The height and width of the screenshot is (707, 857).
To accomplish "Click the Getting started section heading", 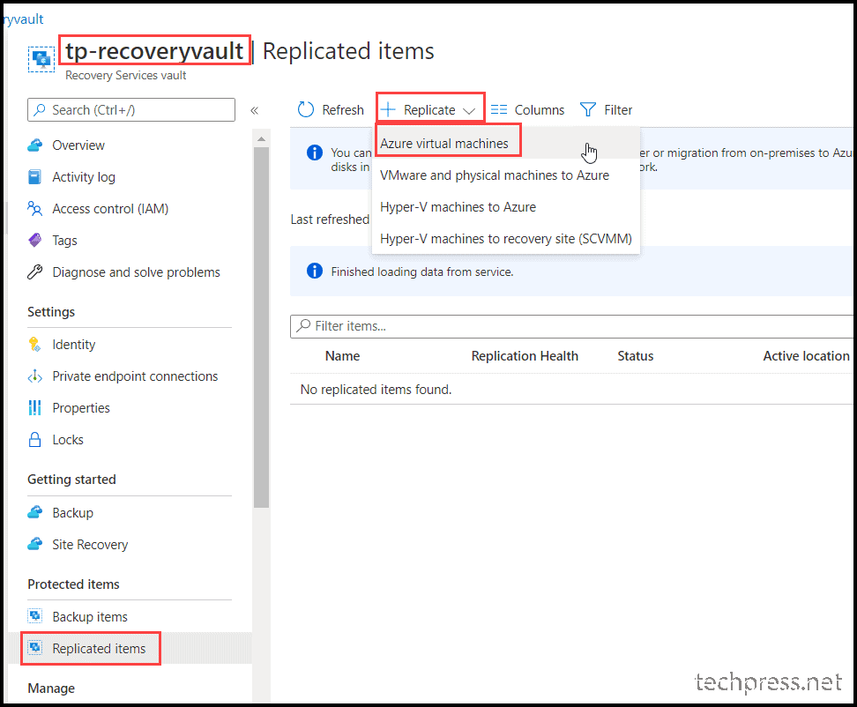I will [x=71, y=480].
